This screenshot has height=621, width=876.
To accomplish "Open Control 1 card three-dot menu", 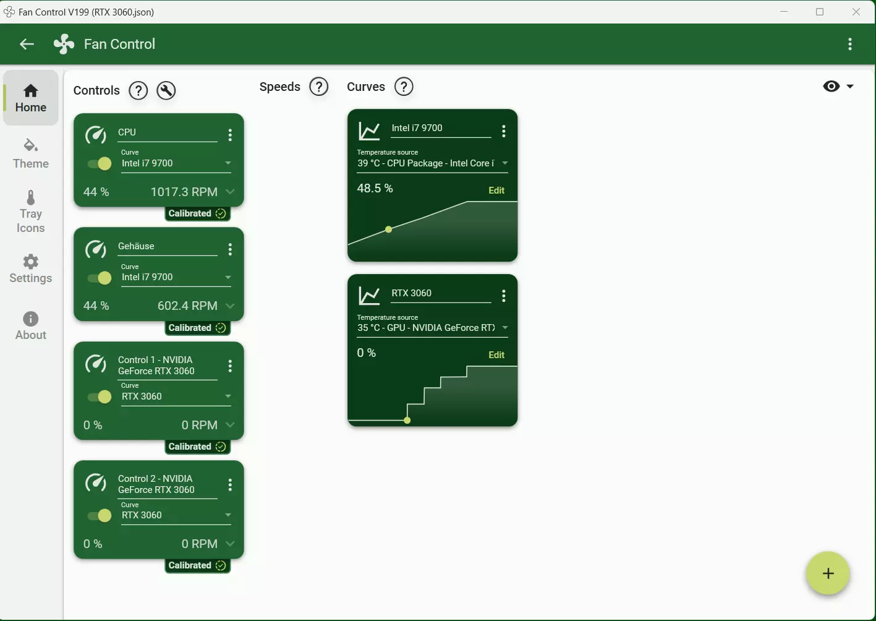I will pyautogui.click(x=230, y=366).
